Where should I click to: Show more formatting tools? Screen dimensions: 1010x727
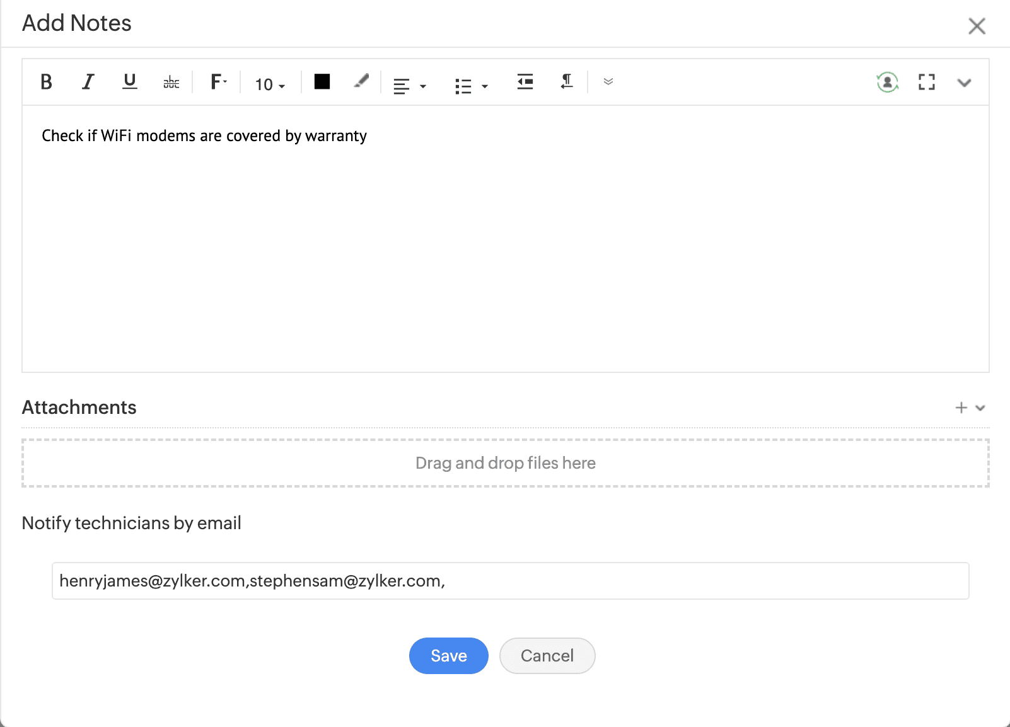tap(608, 82)
